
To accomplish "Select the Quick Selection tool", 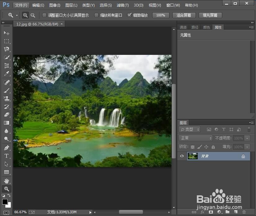I will click(x=7, y=57).
